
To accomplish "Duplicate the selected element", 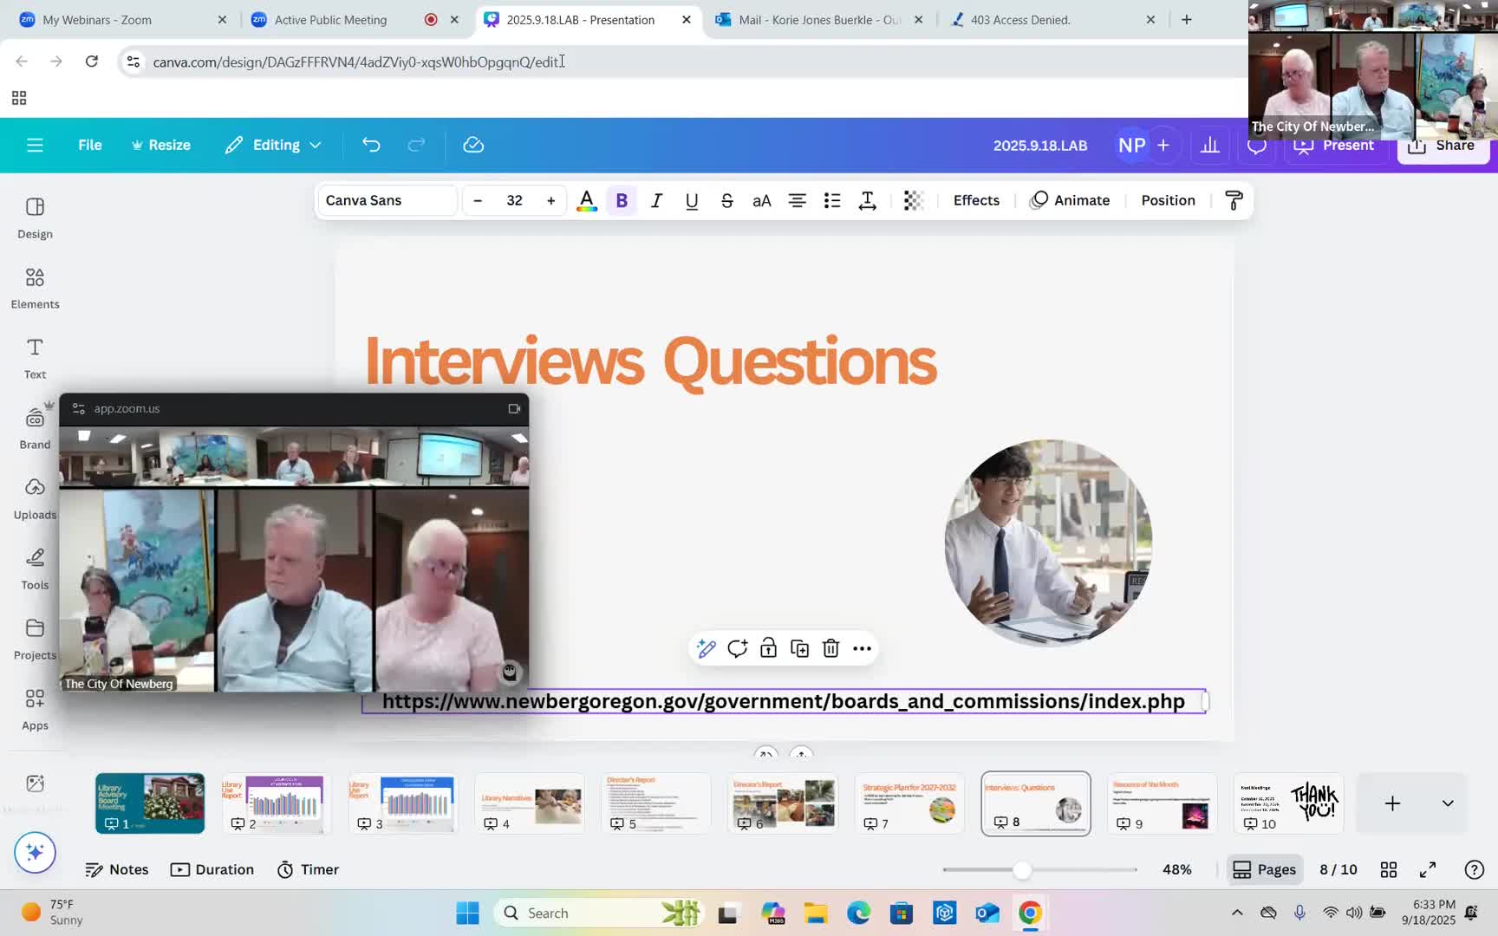I will 799,648.
